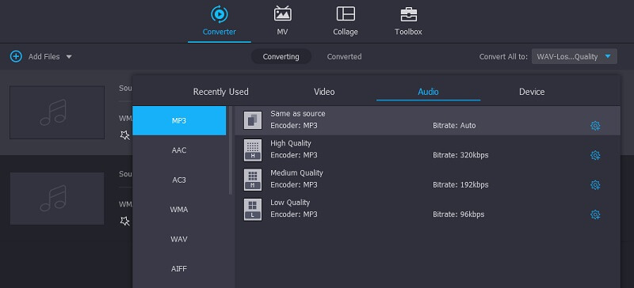Click the second file's music thumbnail
634x288 pixels.
(x=57, y=199)
